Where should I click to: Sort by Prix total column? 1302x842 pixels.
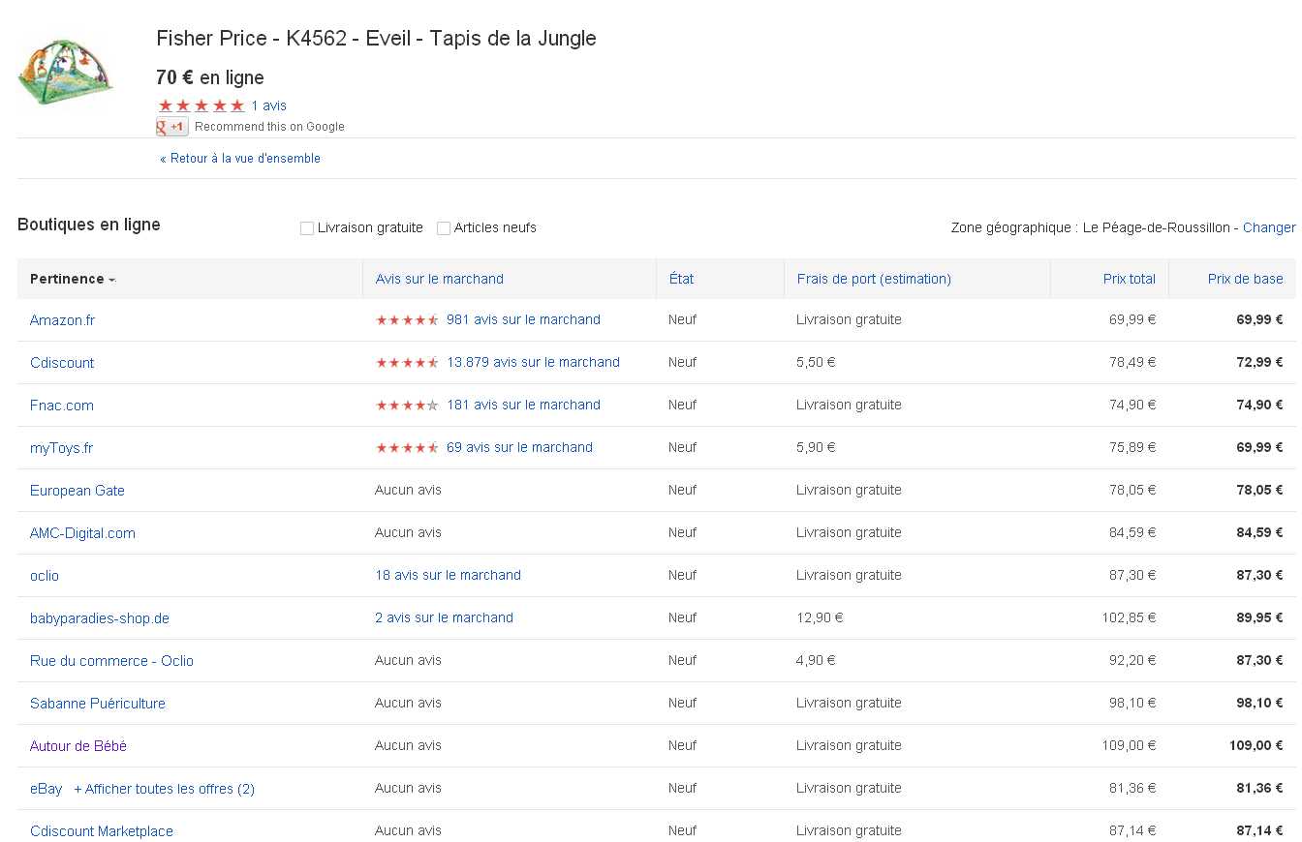click(x=1129, y=279)
